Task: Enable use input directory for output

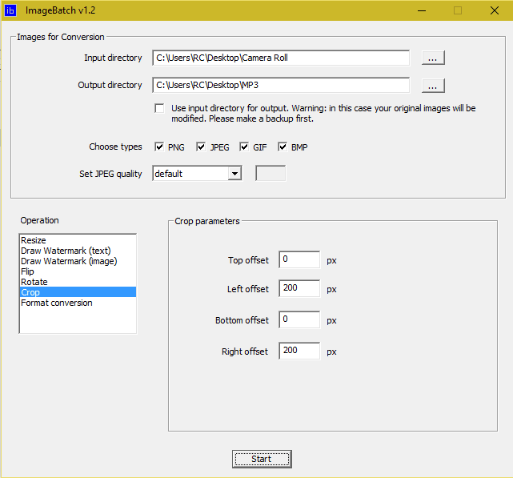Action: point(159,108)
